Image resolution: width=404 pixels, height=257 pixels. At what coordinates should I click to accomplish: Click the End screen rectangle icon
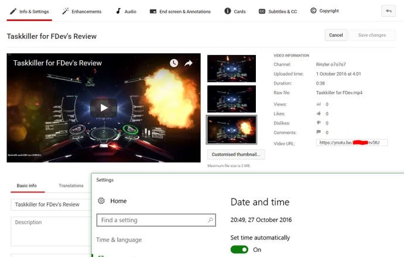pos(153,11)
